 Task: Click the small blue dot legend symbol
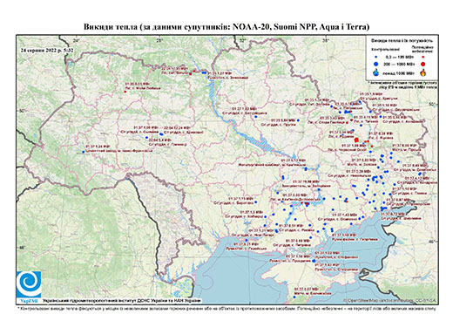tap(376, 58)
